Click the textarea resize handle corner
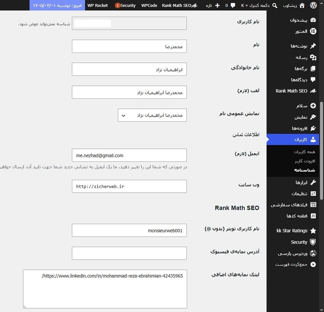The width and height of the screenshot is (324, 312). (x=24, y=307)
